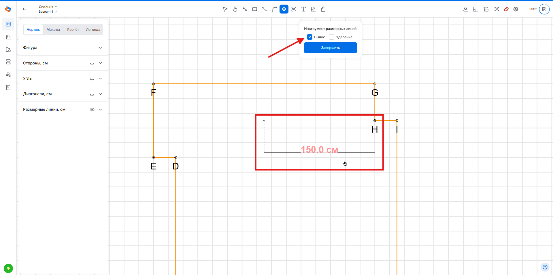Screen dimensions: 553x275
Task: Expand the Углы section chevron
Action: click(100, 79)
